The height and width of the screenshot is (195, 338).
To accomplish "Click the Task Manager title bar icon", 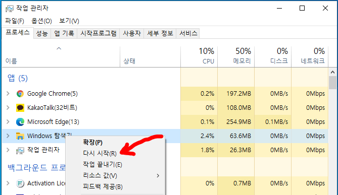I will 9,9.
